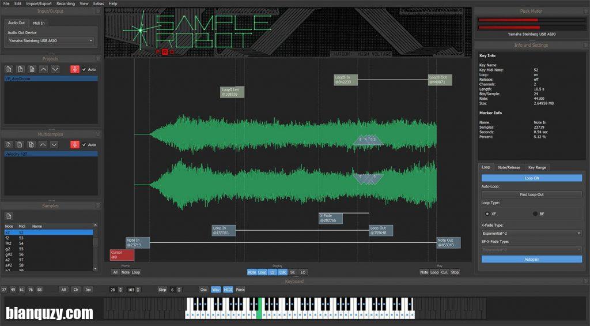Select the XF loop type radio button
This screenshot has height=326, width=590.
coord(487,213)
